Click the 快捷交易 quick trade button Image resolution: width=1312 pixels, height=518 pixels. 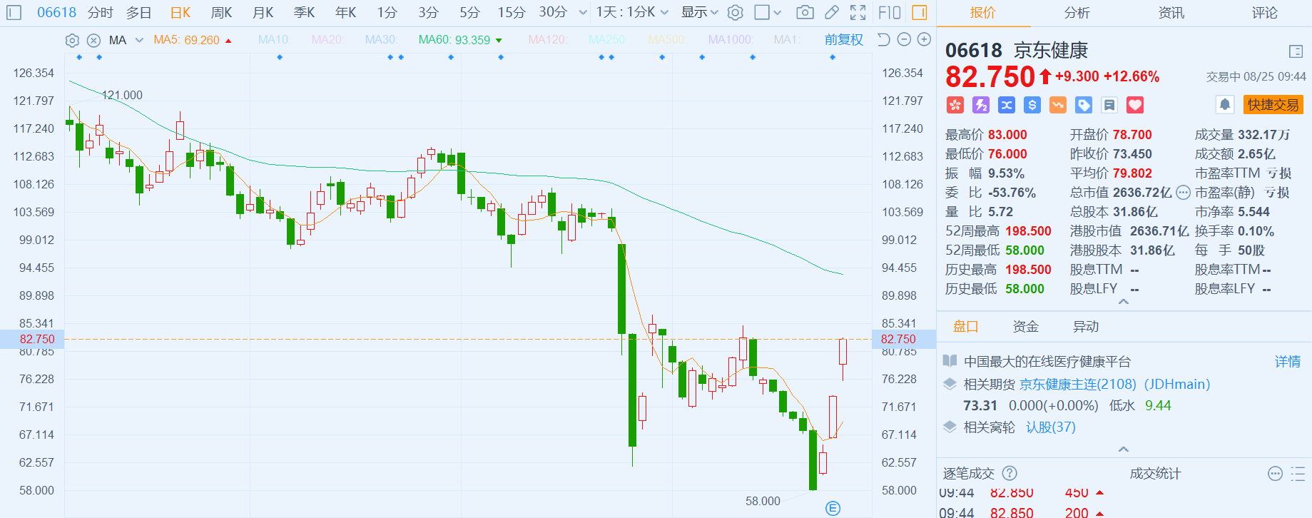pos(1273,105)
